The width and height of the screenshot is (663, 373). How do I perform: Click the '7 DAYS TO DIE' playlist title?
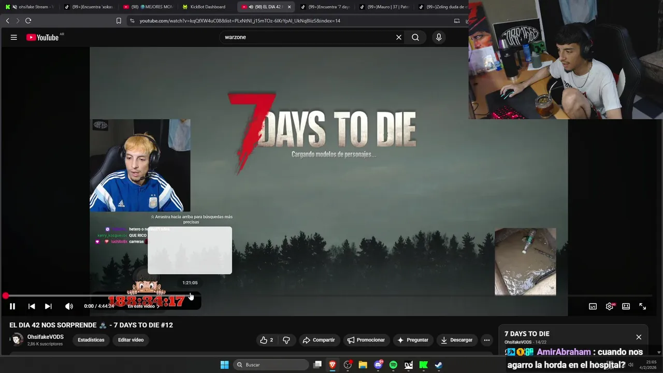coord(527,334)
